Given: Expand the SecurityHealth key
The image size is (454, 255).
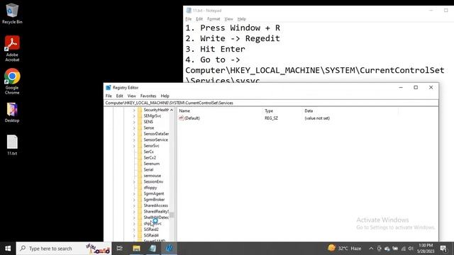Looking at the screenshot, I should point(134,110).
